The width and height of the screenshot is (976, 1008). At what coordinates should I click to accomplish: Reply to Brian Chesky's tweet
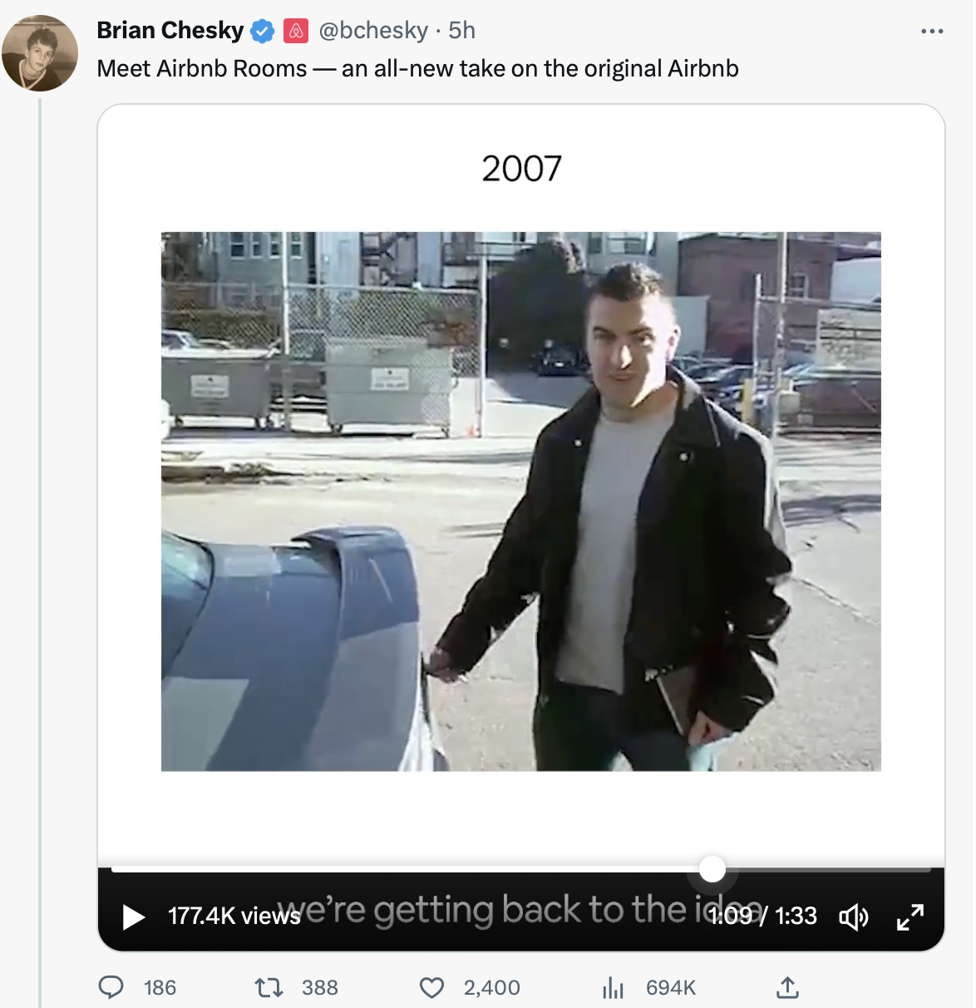point(113,988)
